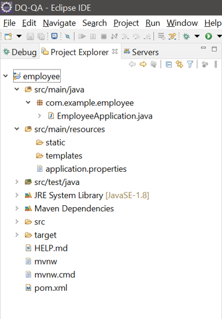Image resolution: width=222 pixels, height=319 pixels.
Task: Click the Step Into icon
Action: [125, 37]
